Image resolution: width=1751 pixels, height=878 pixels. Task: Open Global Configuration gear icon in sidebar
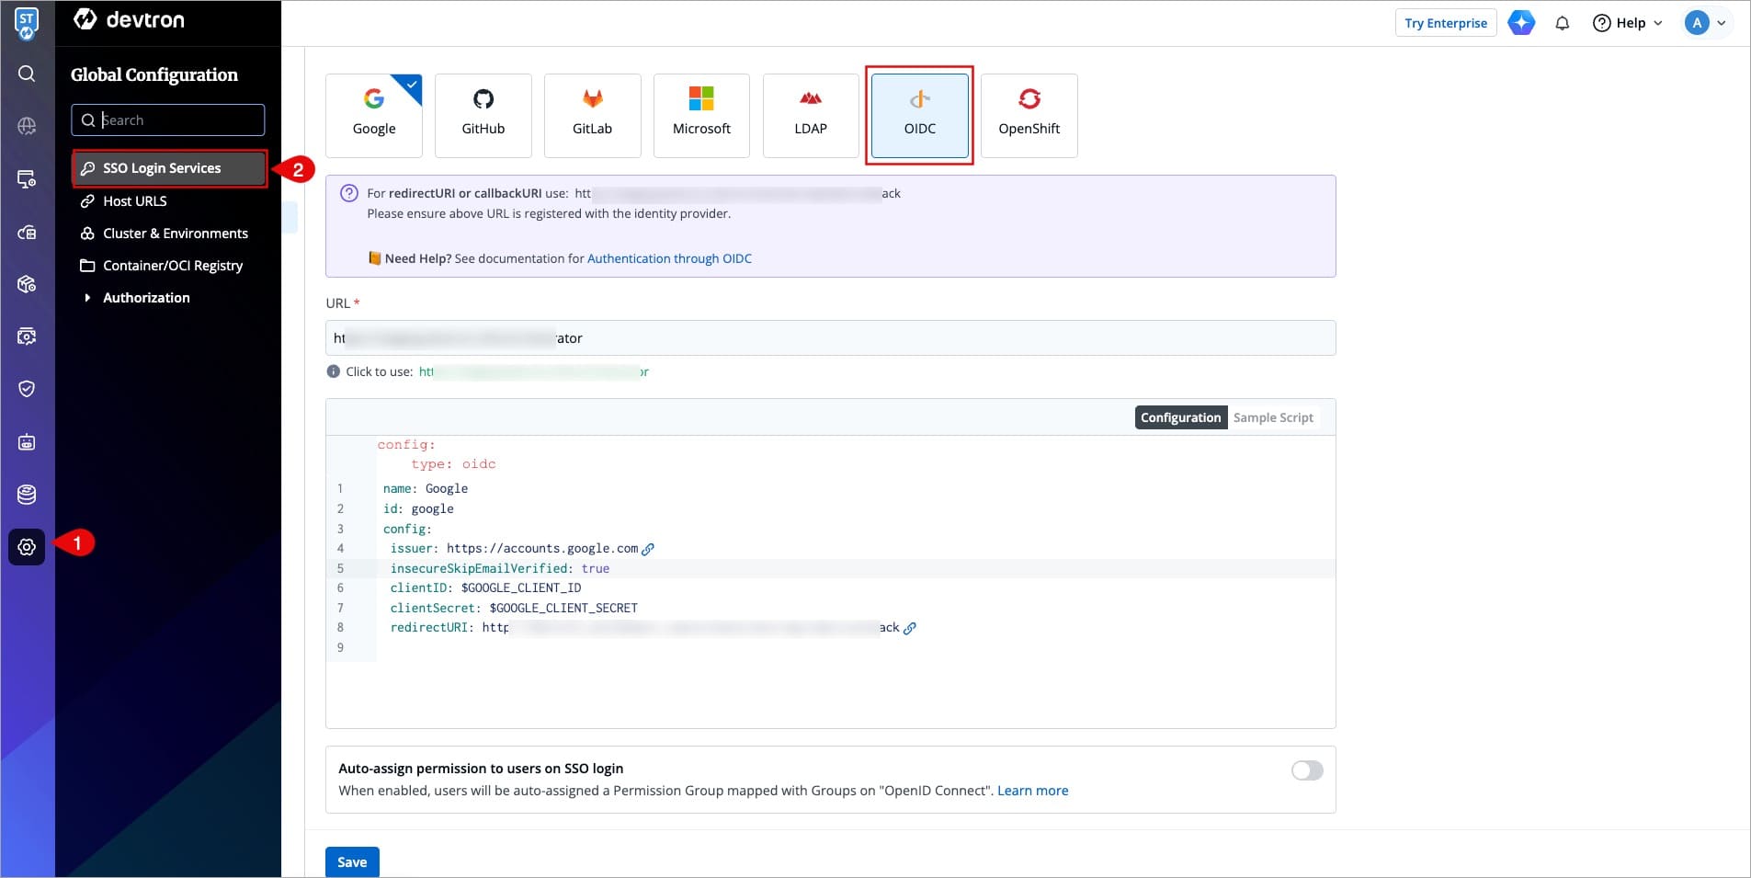27,547
